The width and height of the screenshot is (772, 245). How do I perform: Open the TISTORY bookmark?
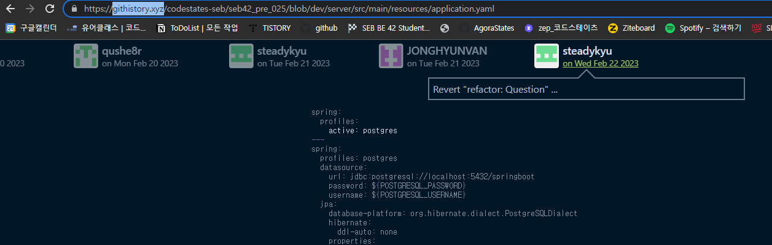pyautogui.click(x=269, y=28)
